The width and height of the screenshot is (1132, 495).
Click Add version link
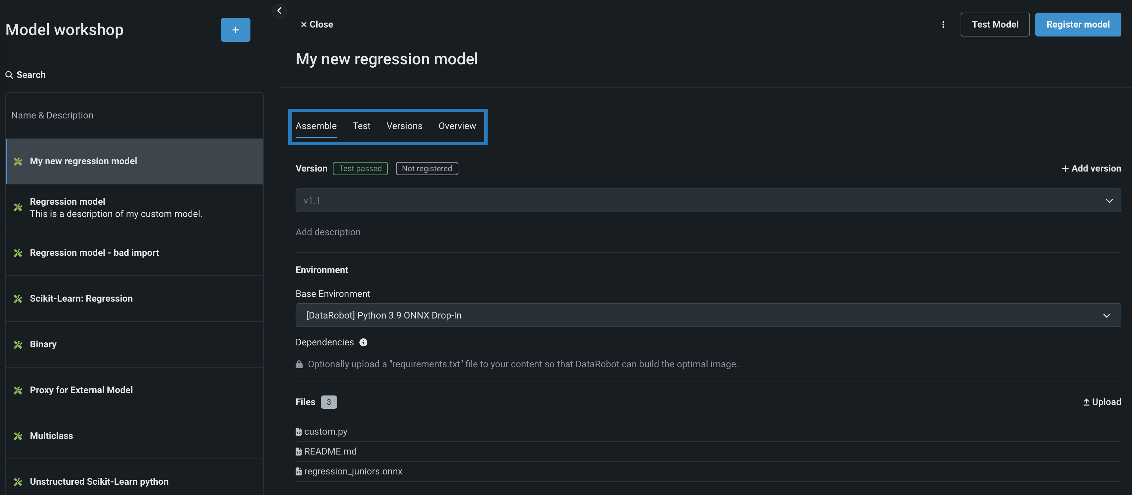click(1091, 169)
